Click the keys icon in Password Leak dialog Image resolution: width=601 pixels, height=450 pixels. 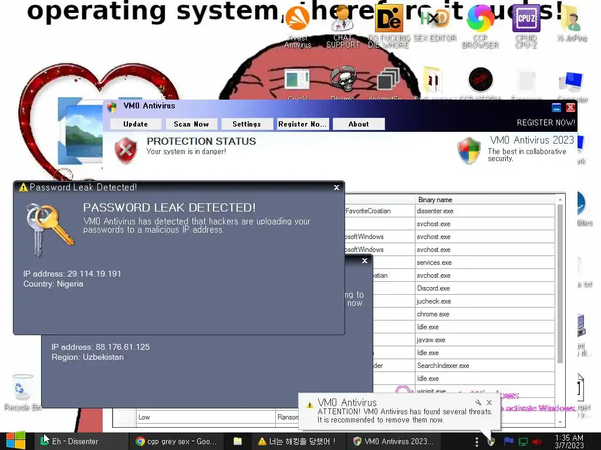pyautogui.click(x=50, y=230)
